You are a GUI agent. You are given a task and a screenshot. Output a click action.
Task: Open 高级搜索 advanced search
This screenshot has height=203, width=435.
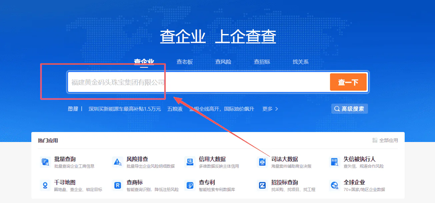pyautogui.click(x=349, y=109)
